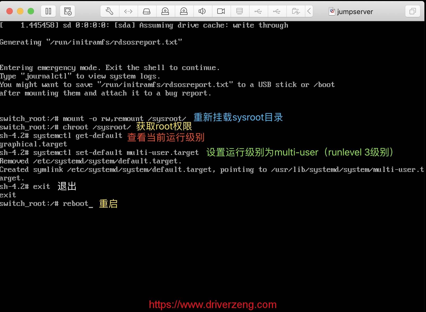The height and width of the screenshot is (312, 426).
Task: Click the green full-screen window button
Action: 31,11
